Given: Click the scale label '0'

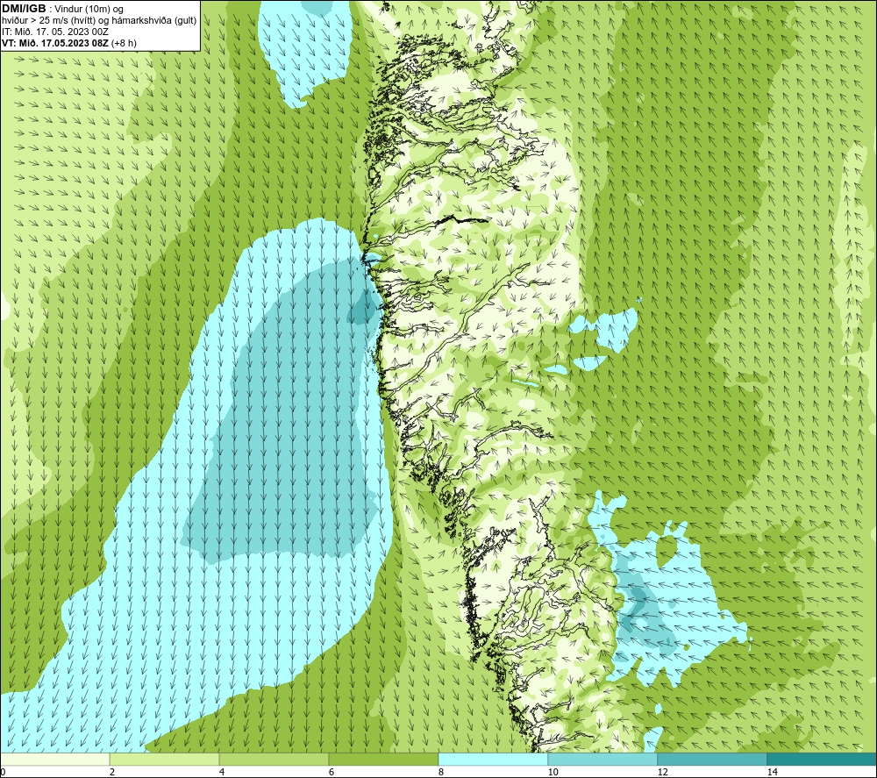Looking at the screenshot, I should tap(3, 773).
